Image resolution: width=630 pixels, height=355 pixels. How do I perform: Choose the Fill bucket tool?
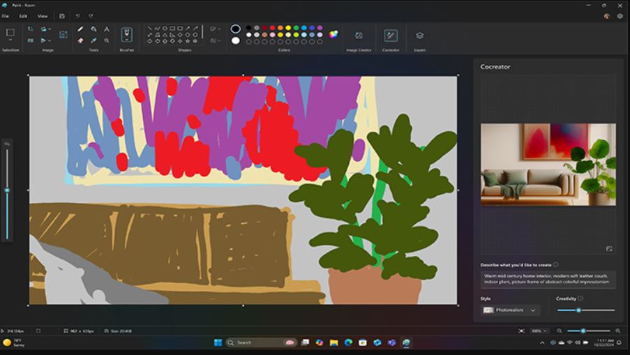[x=93, y=29]
